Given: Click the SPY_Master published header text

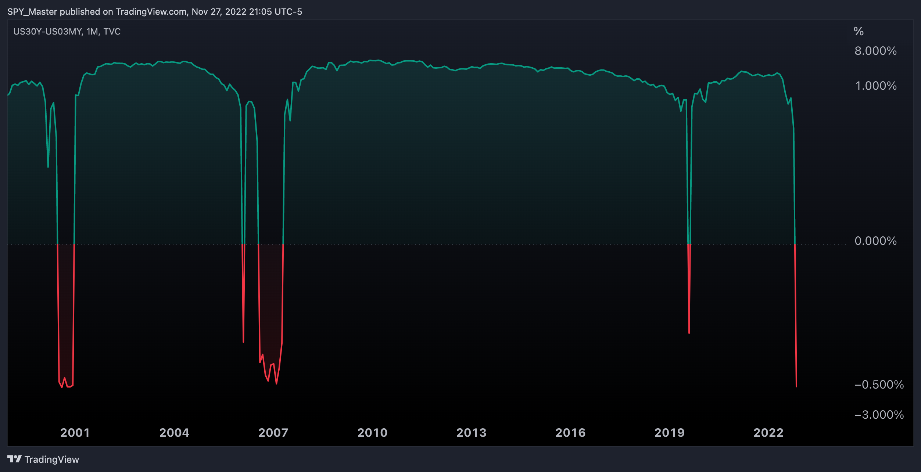Looking at the screenshot, I should pyautogui.click(x=154, y=12).
